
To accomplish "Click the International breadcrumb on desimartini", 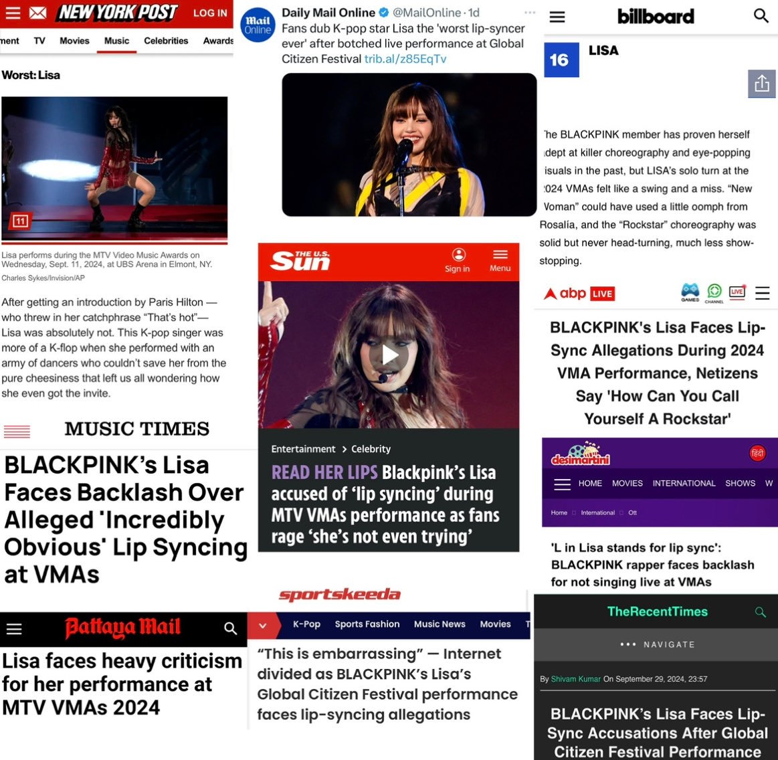I will click(x=597, y=513).
